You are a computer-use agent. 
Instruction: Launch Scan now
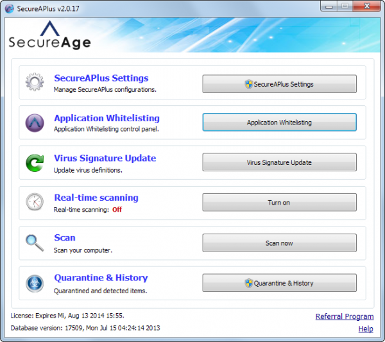(279, 243)
